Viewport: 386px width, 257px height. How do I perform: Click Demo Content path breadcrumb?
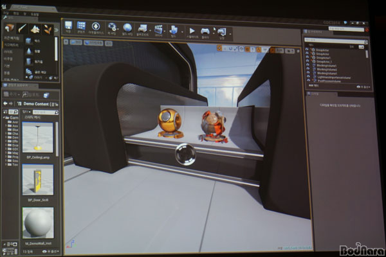click(x=37, y=104)
